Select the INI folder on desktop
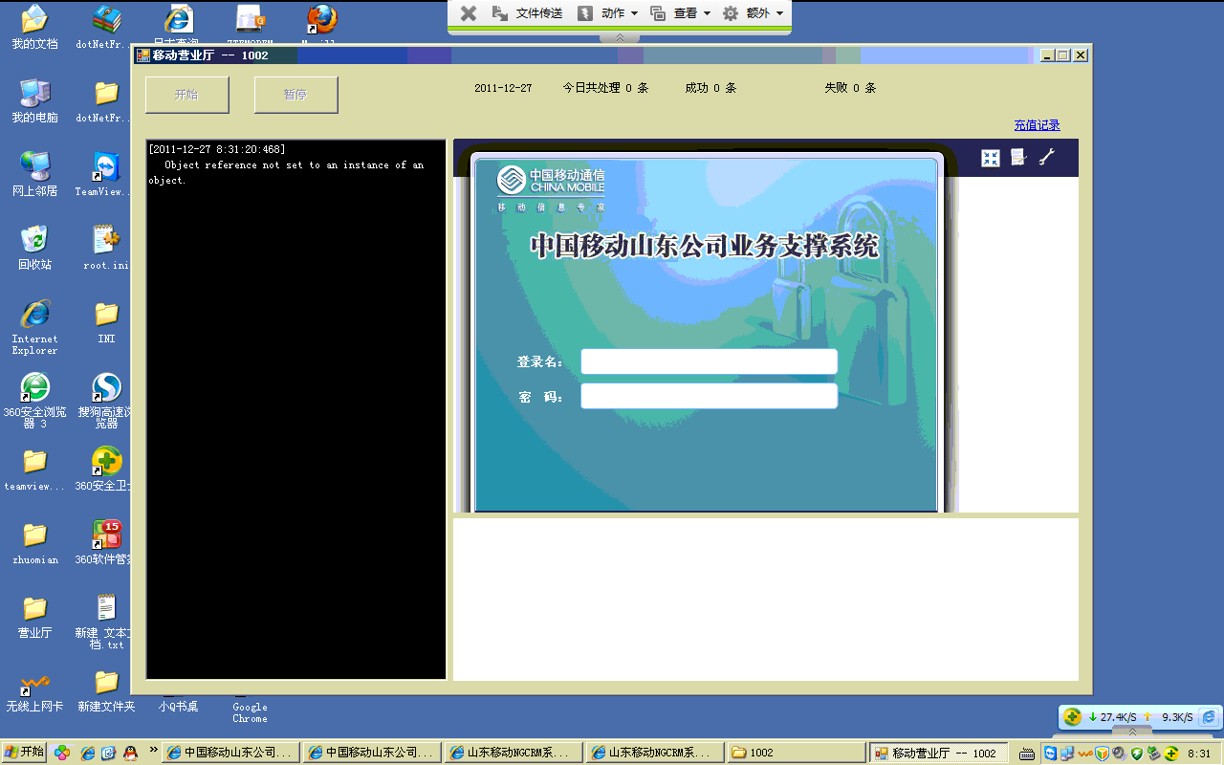 click(x=106, y=321)
